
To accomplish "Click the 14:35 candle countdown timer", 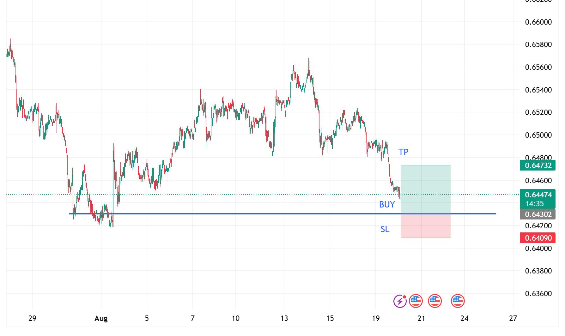I will 534,204.
